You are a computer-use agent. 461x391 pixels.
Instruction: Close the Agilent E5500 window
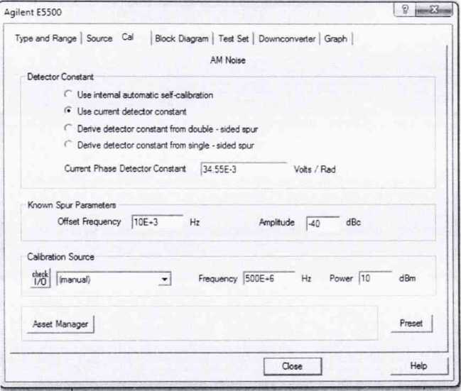tap(434, 10)
